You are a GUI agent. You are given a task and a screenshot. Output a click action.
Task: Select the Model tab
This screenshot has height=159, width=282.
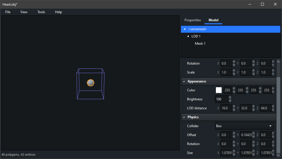pos(214,20)
